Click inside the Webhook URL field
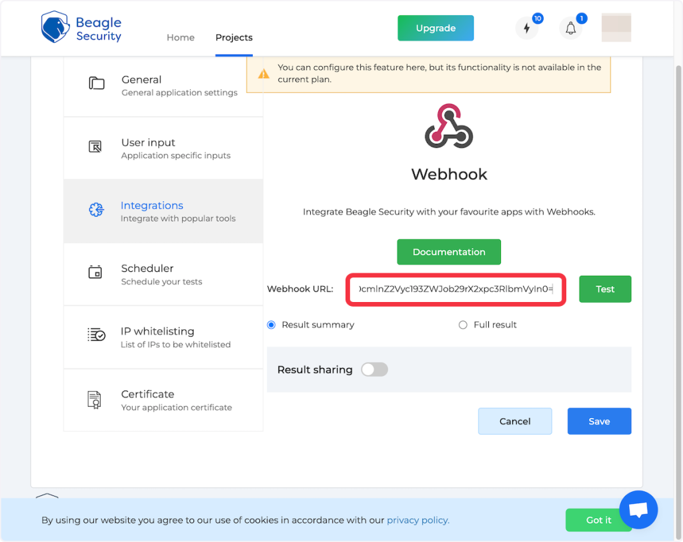The width and height of the screenshot is (683, 542). point(456,289)
